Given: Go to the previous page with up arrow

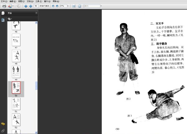Looking at the screenshot, I should [x=26, y=6].
